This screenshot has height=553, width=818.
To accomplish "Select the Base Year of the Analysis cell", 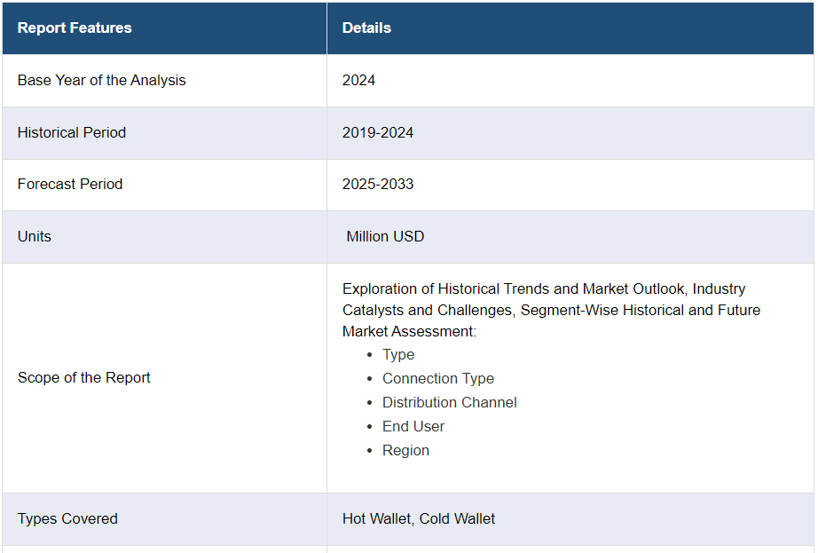I will click(102, 80).
